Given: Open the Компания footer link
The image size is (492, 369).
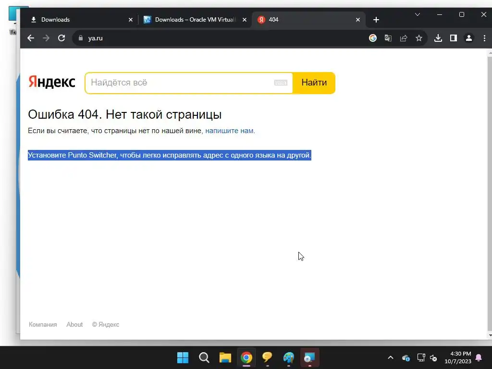Looking at the screenshot, I should click(43, 324).
